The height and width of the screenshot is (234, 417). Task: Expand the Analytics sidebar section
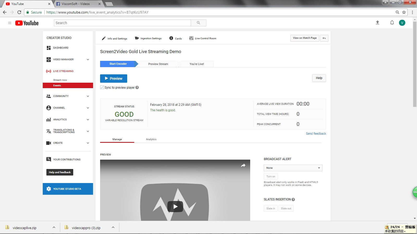(x=88, y=120)
